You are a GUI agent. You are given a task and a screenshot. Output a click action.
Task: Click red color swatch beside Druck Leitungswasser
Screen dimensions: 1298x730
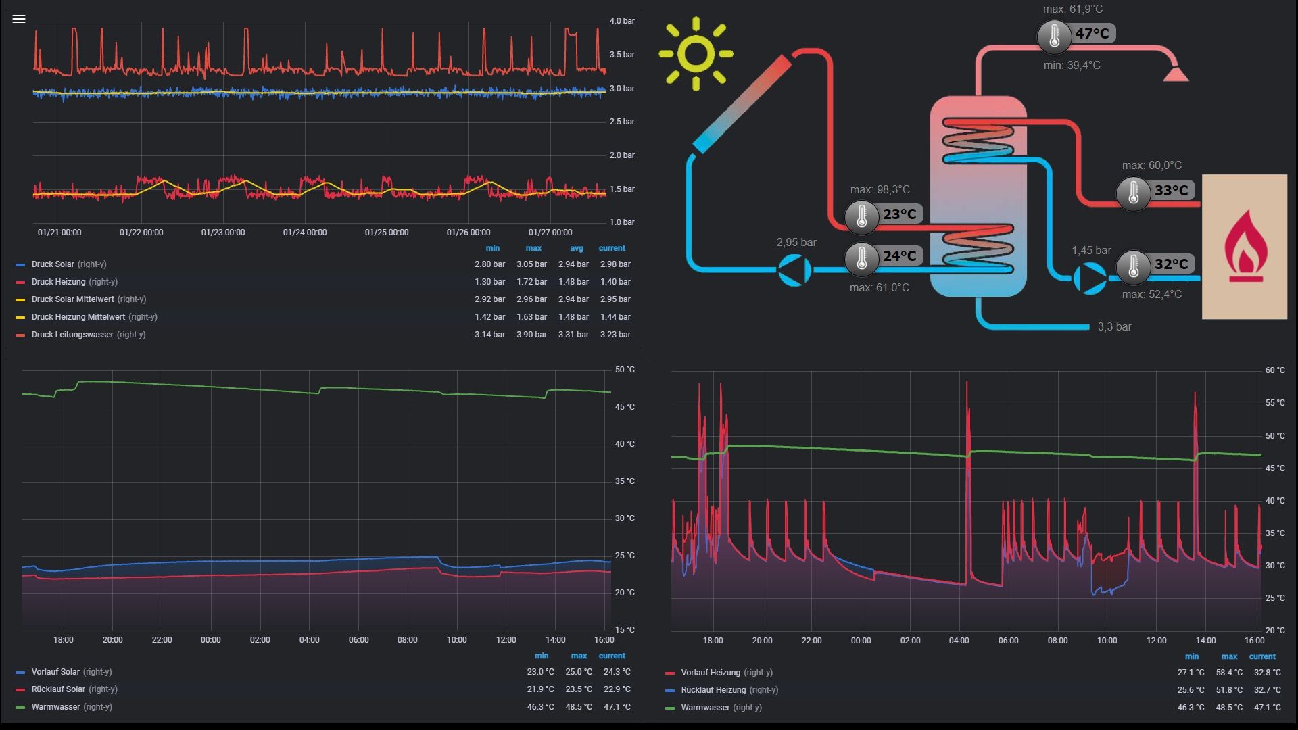[20, 335]
